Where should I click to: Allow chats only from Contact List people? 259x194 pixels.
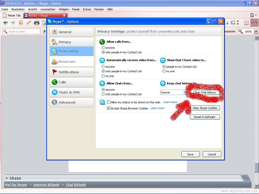point(103,94)
